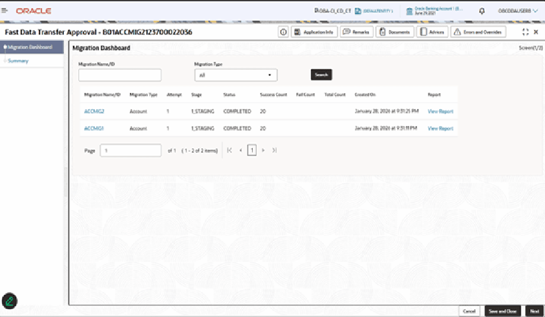Click Save and Close
Screen dimensions: 545x317
[x=502, y=311]
